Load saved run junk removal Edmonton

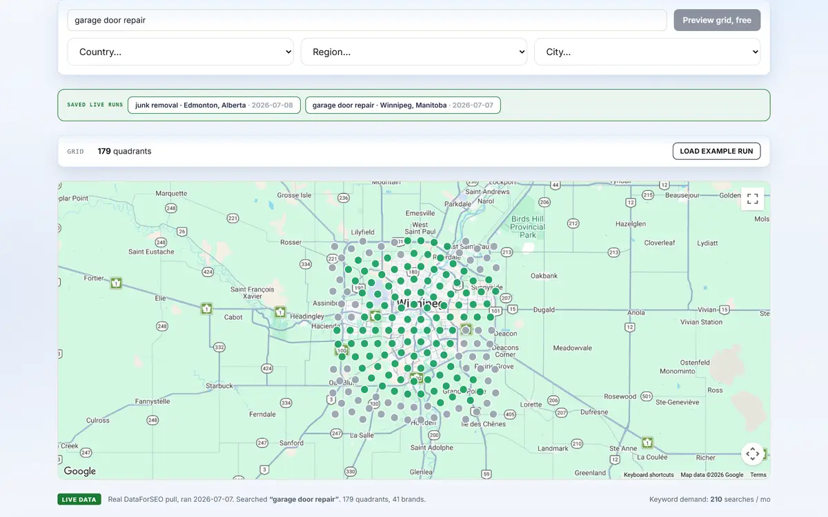[x=214, y=105]
